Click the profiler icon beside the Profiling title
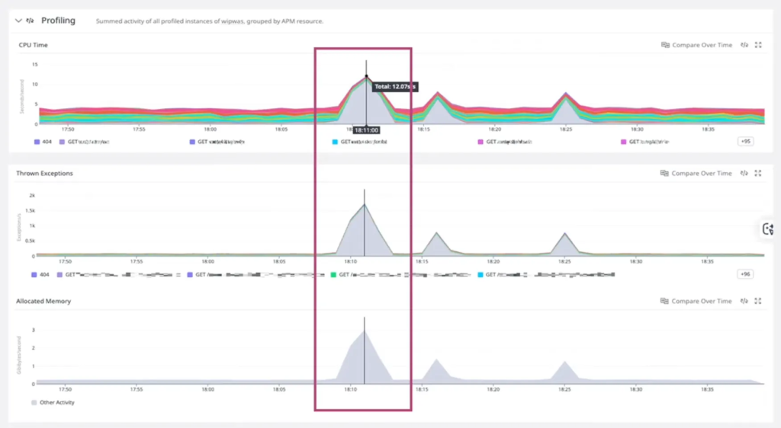 tap(31, 21)
